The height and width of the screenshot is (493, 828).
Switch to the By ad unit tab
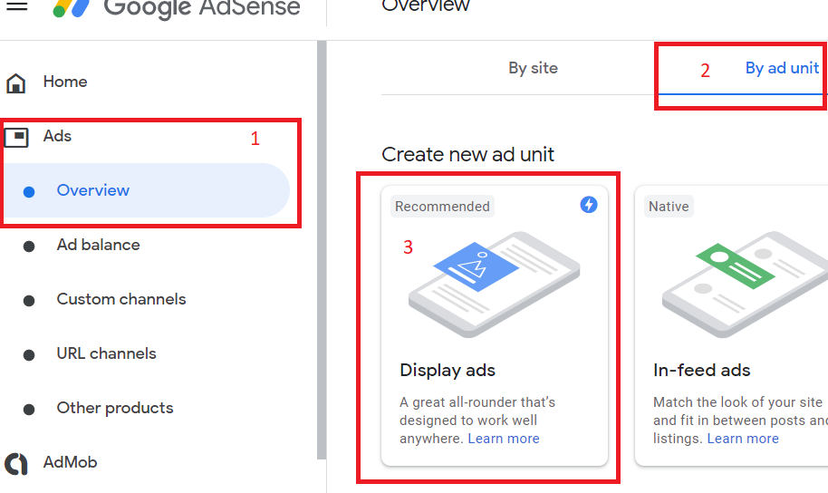coord(782,68)
